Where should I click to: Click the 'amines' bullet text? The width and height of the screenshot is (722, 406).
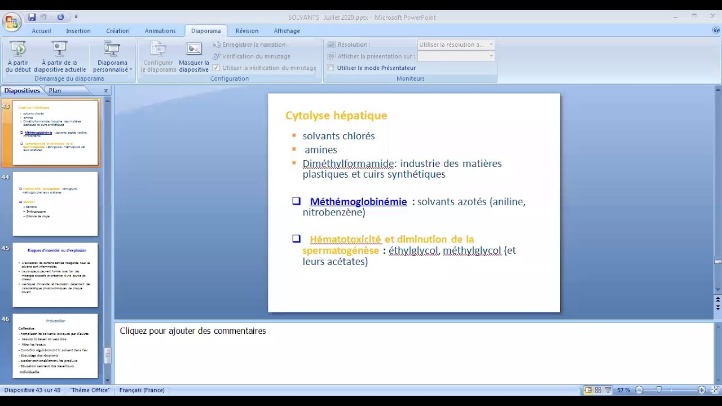(x=321, y=150)
